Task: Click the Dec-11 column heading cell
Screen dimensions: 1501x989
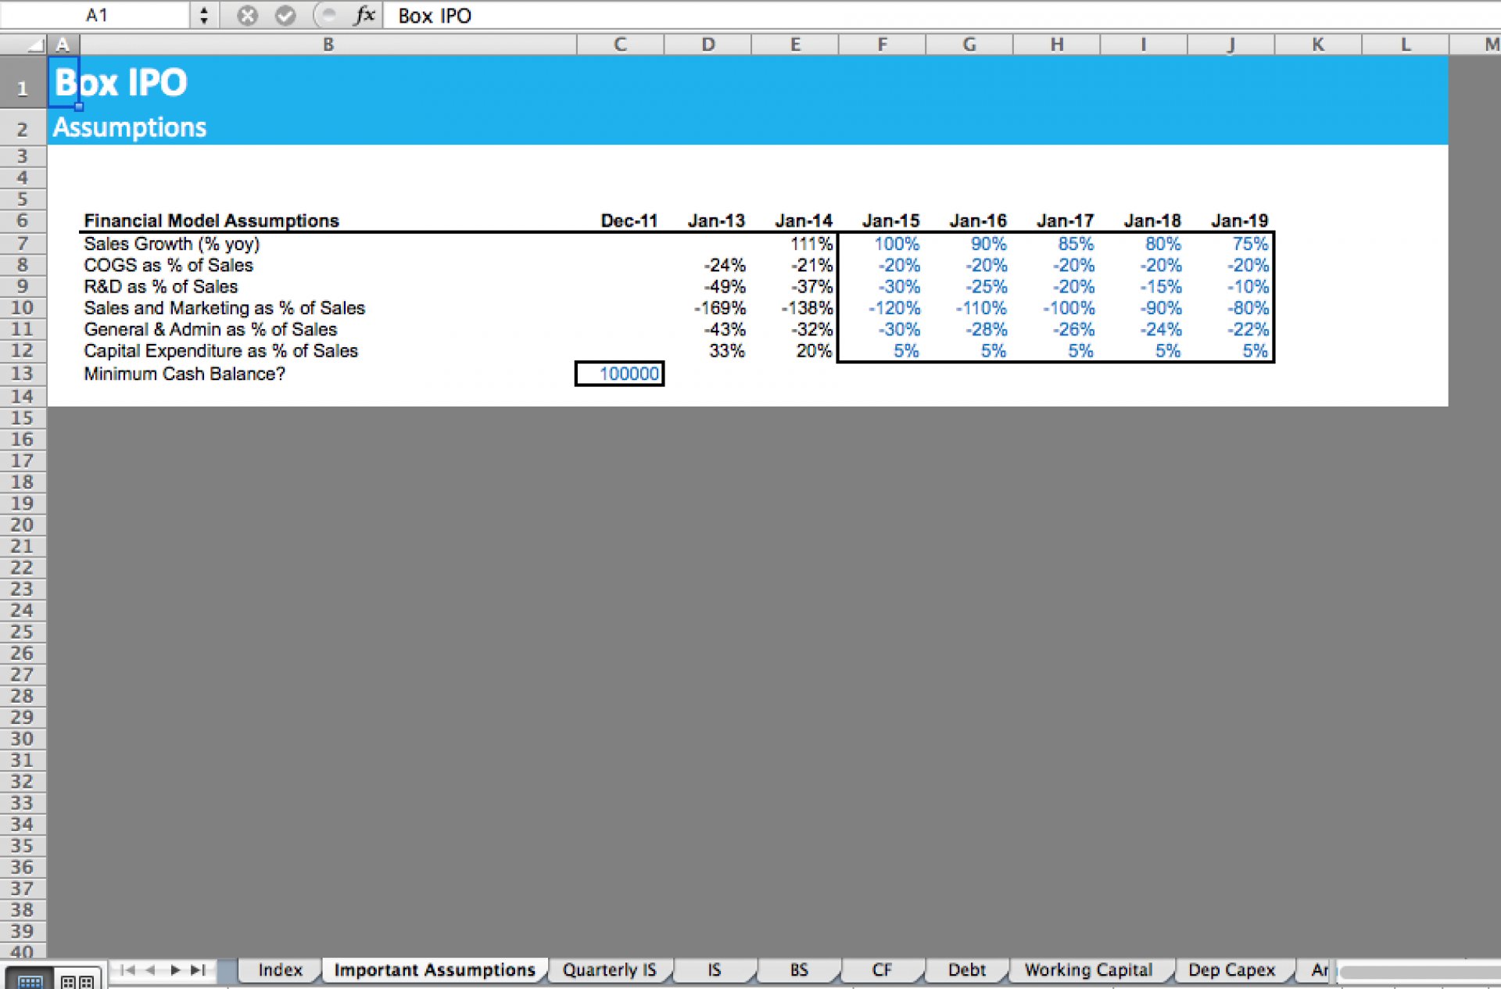Action: [629, 220]
